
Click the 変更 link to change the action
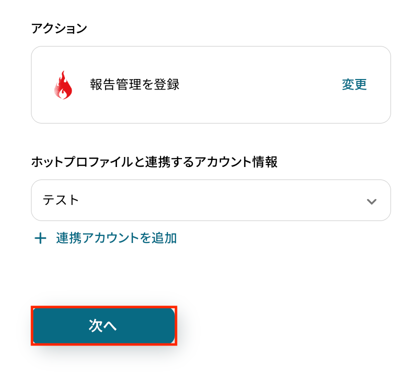[x=354, y=84]
